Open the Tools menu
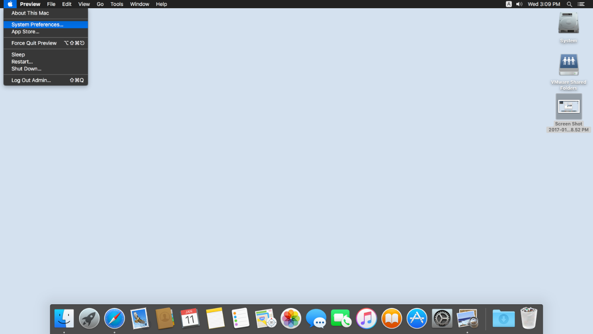Screen dimensions: 593x334 coord(117,4)
